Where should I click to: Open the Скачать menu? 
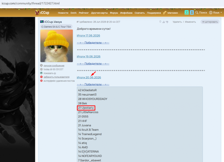pyautogui.click(x=139, y=13)
